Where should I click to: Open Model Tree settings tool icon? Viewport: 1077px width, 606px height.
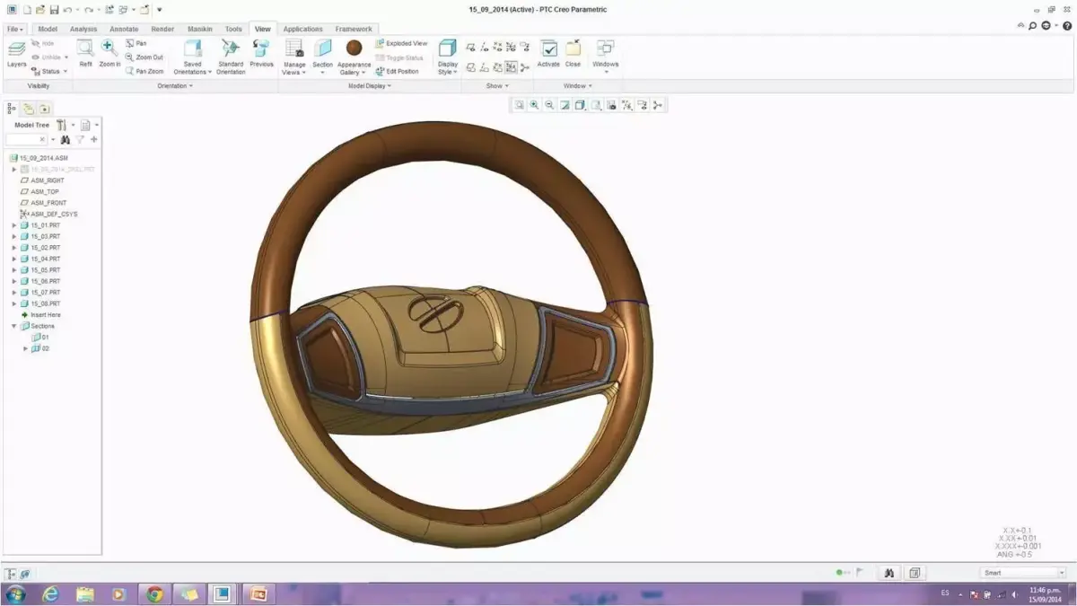point(62,125)
